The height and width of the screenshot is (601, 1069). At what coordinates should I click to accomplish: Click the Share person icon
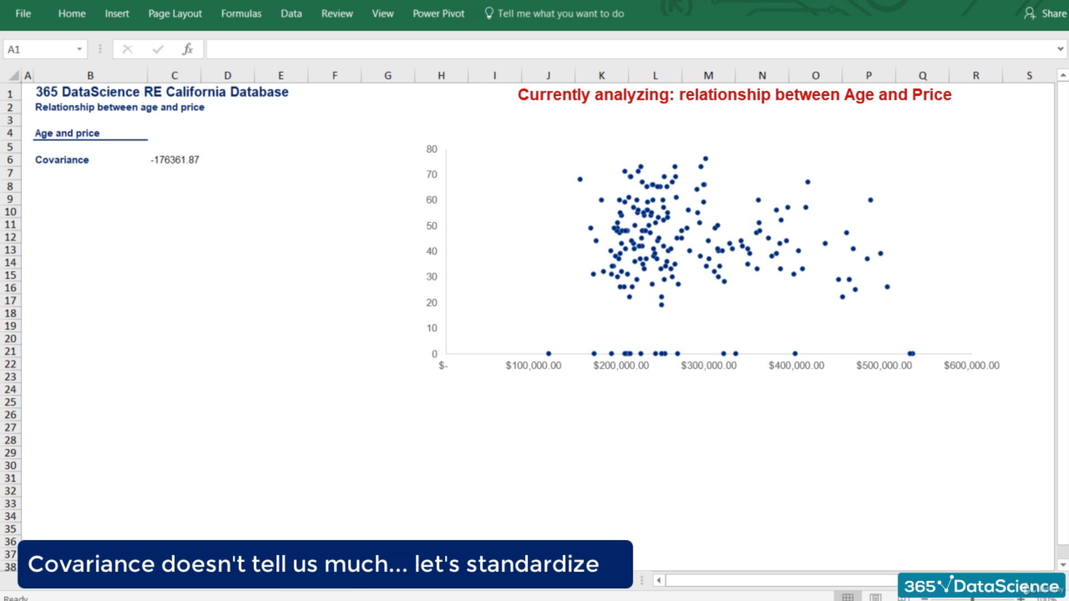[1029, 13]
